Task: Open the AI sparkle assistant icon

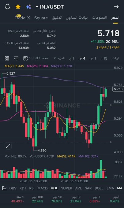Action: click(x=28, y=7)
